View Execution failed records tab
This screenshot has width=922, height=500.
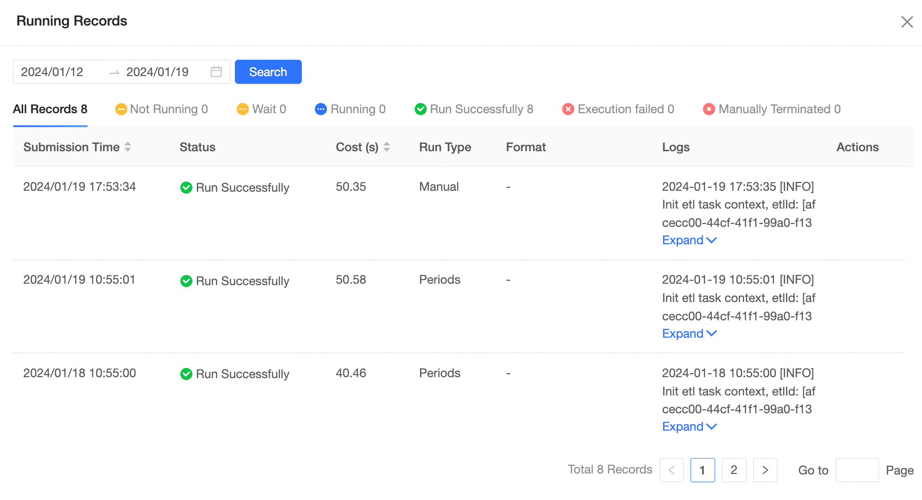point(618,109)
